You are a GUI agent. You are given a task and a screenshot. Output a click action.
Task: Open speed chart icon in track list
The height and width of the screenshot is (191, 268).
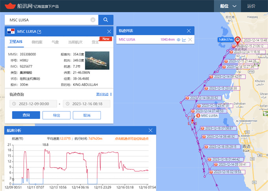point(184,39)
